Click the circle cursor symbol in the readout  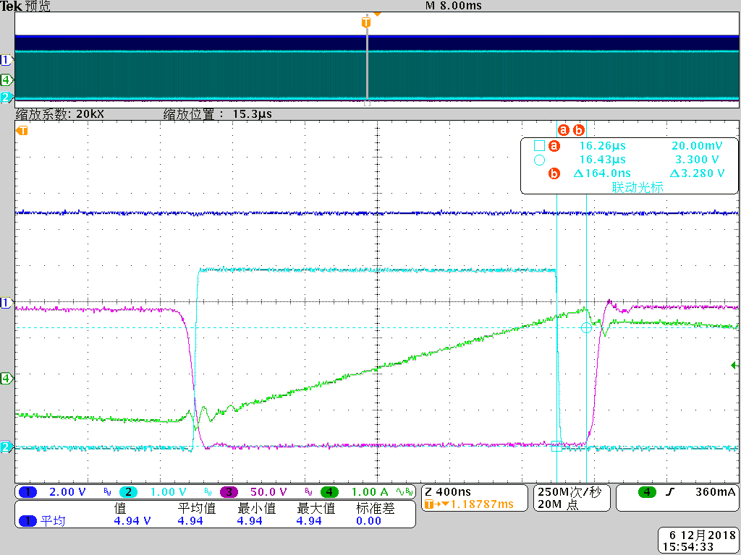(x=539, y=160)
